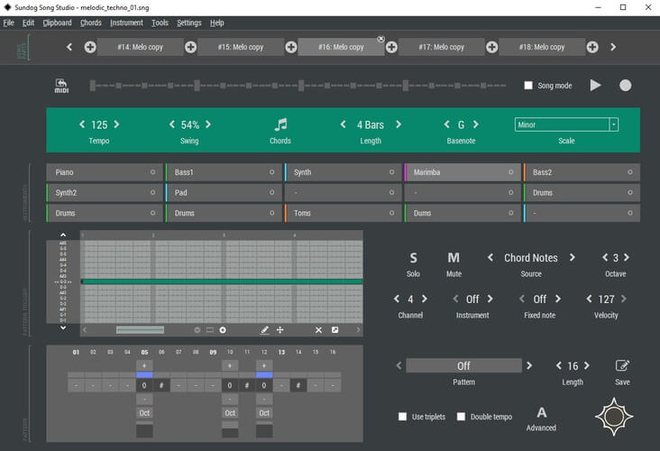Decrease tempo below 125
The height and width of the screenshot is (451, 660).
(x=82, y=124)
